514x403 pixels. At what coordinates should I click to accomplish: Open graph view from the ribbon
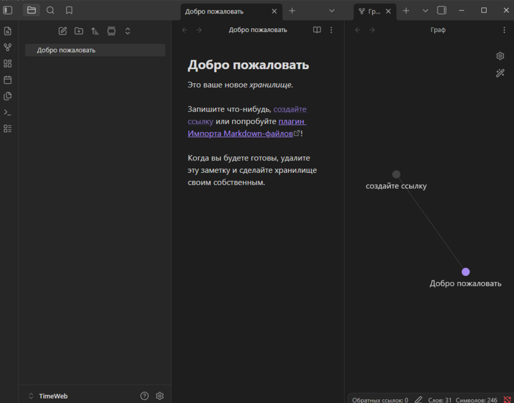[7, 47]
